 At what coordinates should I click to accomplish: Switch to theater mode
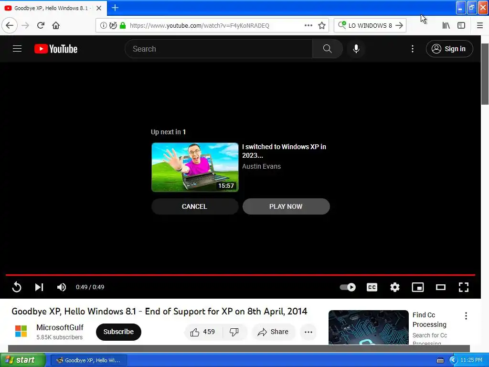[x=441, y=287]
